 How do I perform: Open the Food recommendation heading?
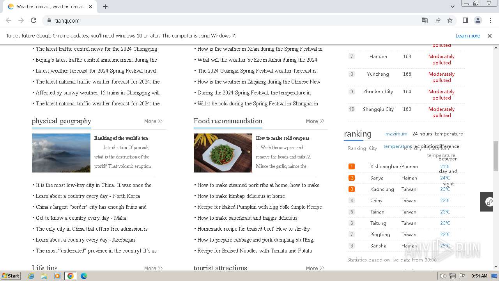[228, 121]
